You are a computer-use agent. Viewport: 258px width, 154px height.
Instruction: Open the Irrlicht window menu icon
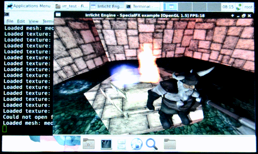(58, 15)
